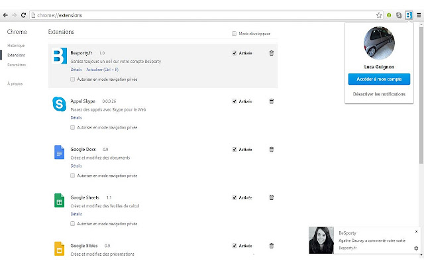This screenshot has width=424, height=265.
Task: Allow Appel Skype in private navigation
Action: (72, 127)
